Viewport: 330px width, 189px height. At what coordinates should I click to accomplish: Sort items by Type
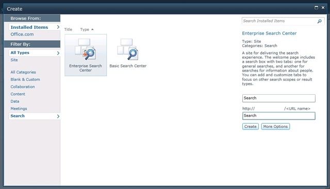coord(85,30)
